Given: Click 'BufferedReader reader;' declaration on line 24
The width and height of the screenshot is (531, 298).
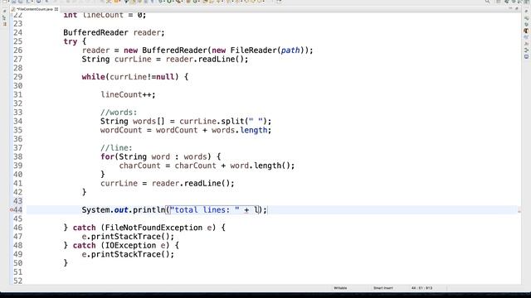Looking at the screenshot, I should pyautogui.click(x=114, y=33).
